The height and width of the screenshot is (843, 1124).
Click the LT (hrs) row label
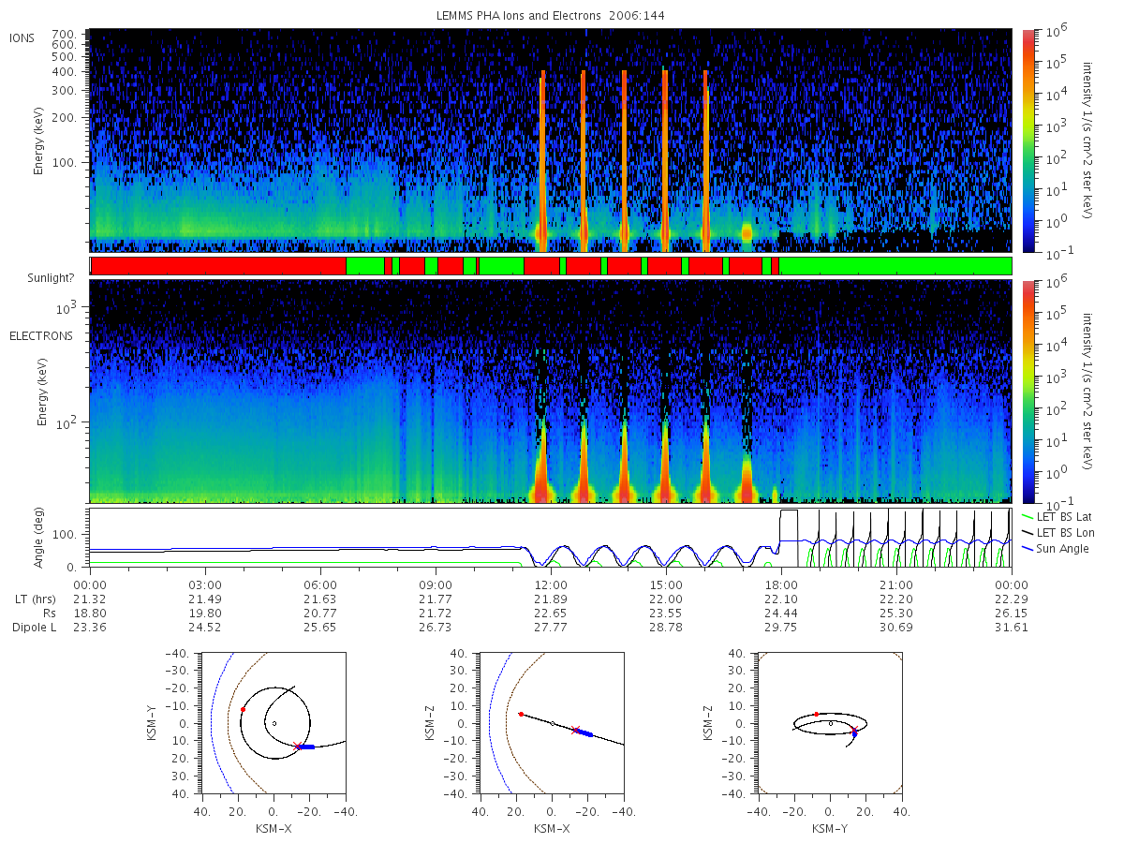[35, 599]
